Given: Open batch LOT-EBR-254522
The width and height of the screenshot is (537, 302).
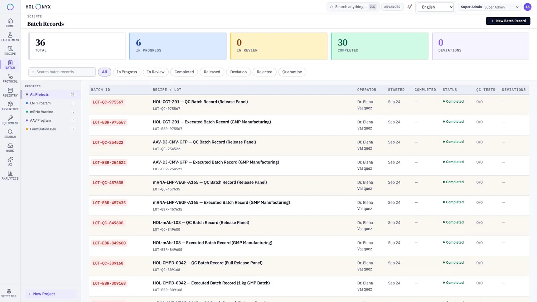Looking at the screenshot, I should click(109, 162).
